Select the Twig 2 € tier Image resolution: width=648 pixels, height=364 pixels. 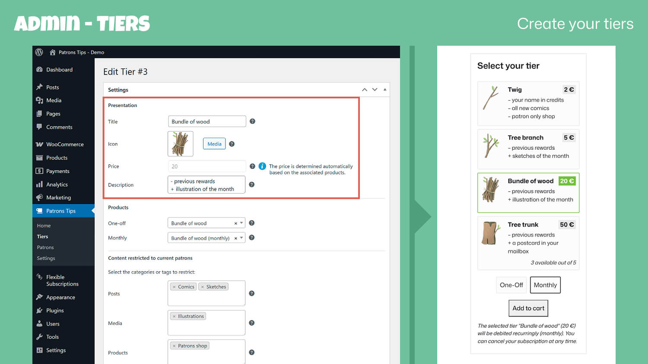tap(528, 104)
